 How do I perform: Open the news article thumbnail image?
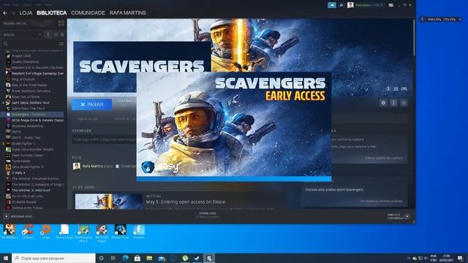pos(109,202)
